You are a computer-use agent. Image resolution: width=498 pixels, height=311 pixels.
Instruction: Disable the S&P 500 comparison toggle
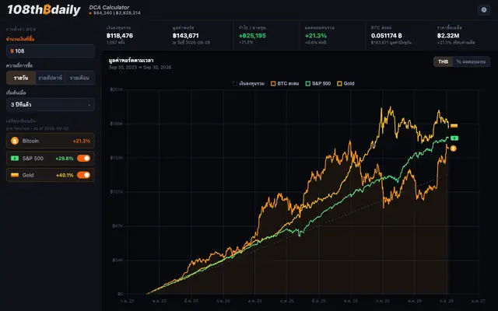tap(83, 158)
